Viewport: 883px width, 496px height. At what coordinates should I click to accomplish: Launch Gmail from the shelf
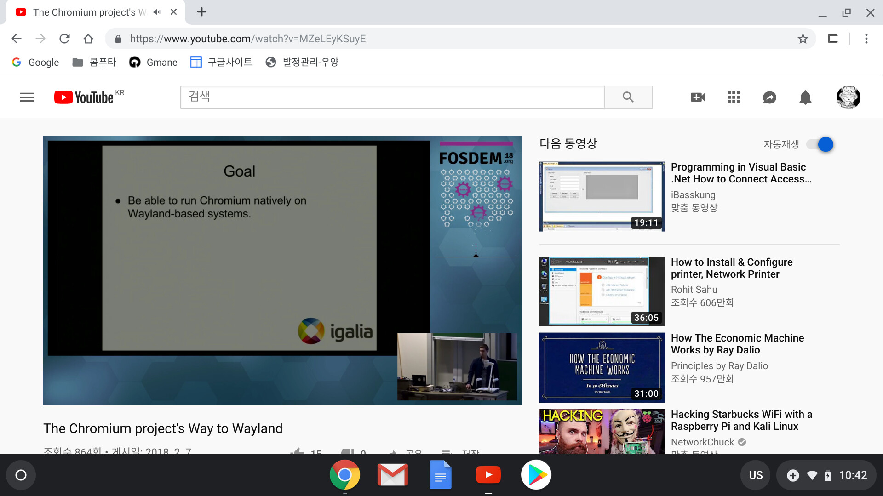click(x=393, y=475)
